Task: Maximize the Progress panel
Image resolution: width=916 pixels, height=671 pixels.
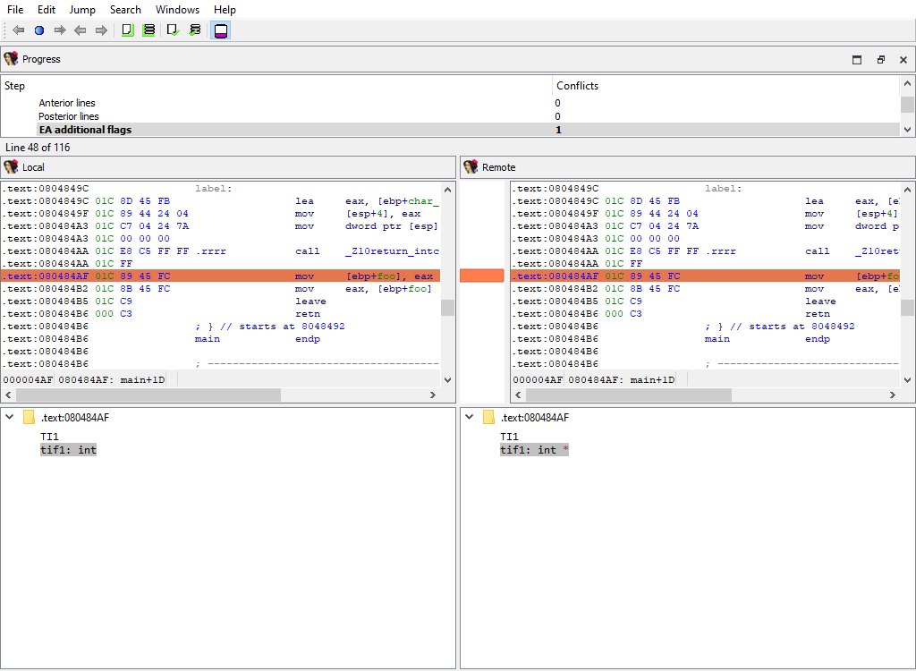Action: pyautogui.click(x=857, y=60)
